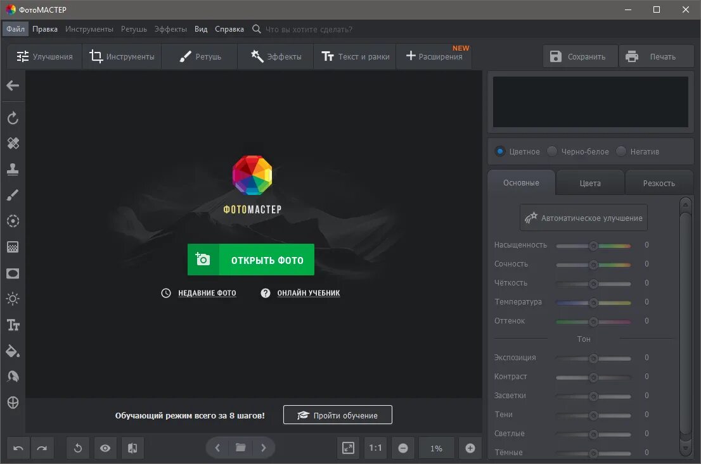701x464 pixels.
Task: Select the correction brush tool
Action: click(13, 195)
